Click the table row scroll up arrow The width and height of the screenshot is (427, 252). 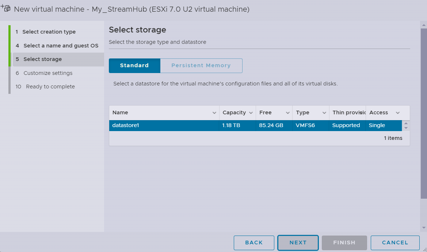tap(406, 123)
